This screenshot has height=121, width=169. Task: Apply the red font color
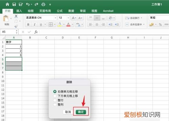click(68, 24)
